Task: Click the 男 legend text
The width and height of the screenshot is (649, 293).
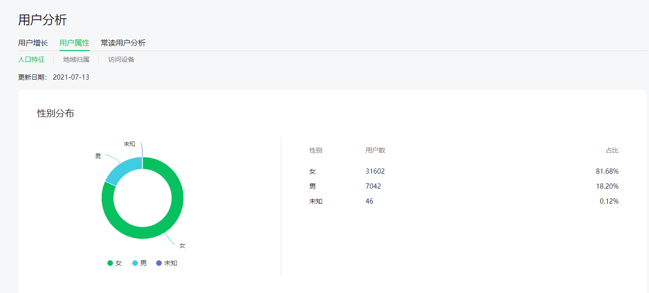Action: (x=143, y=263)
